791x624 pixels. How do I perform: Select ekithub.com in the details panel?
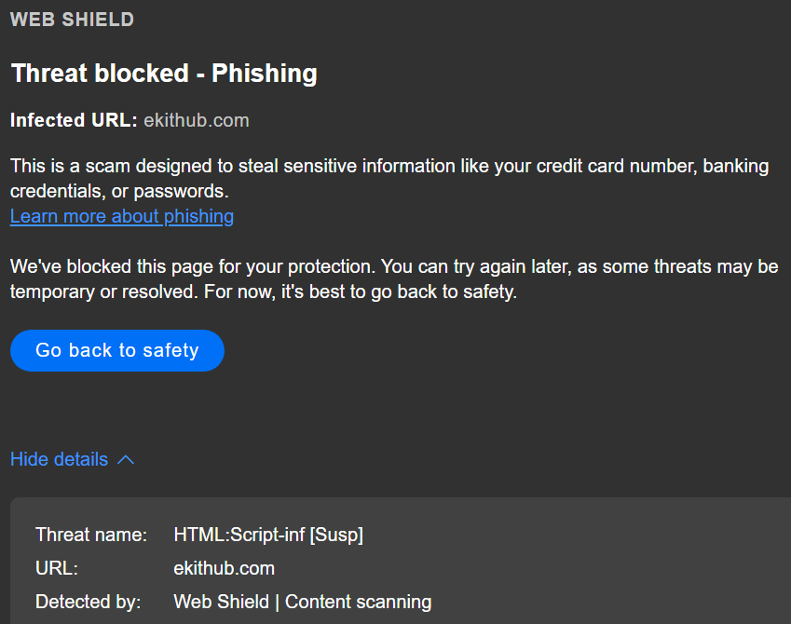click(x=224, y=568)
